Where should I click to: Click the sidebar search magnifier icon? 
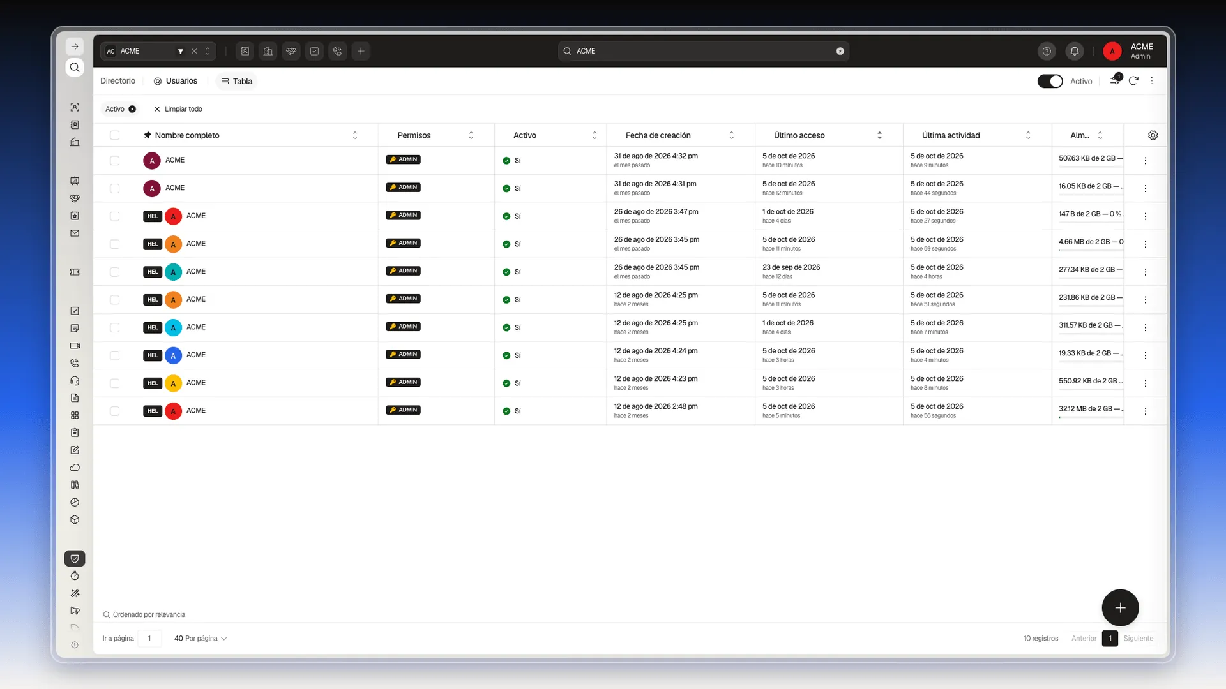tap(75, 68)
